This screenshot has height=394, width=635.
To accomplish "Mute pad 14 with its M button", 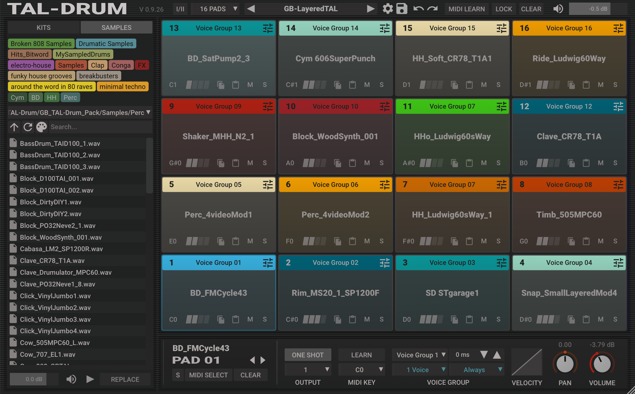I will [367, 85].
